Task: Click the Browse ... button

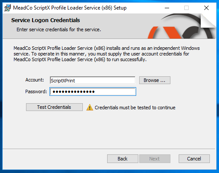Action: [155, 80]
